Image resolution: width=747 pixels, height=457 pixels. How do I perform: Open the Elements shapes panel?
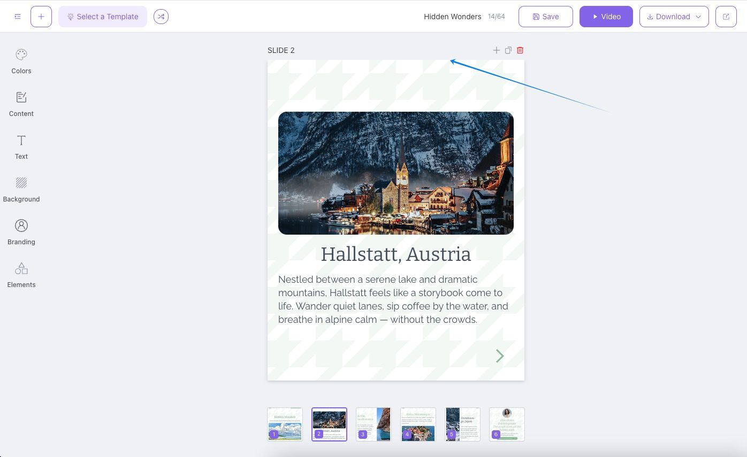pyautogui.click(x=21, y=275)
